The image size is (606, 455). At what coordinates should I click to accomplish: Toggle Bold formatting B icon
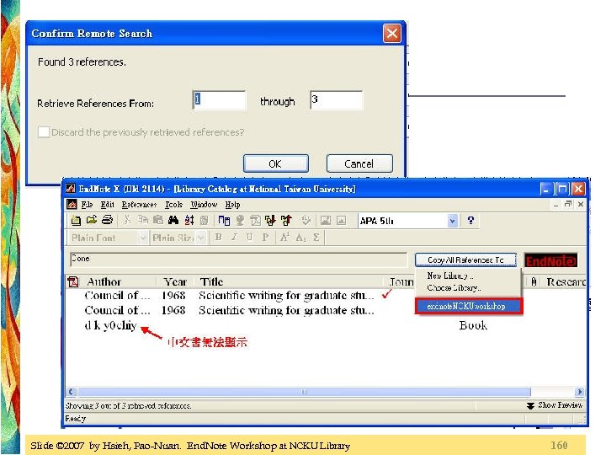[x=218, y=237]
